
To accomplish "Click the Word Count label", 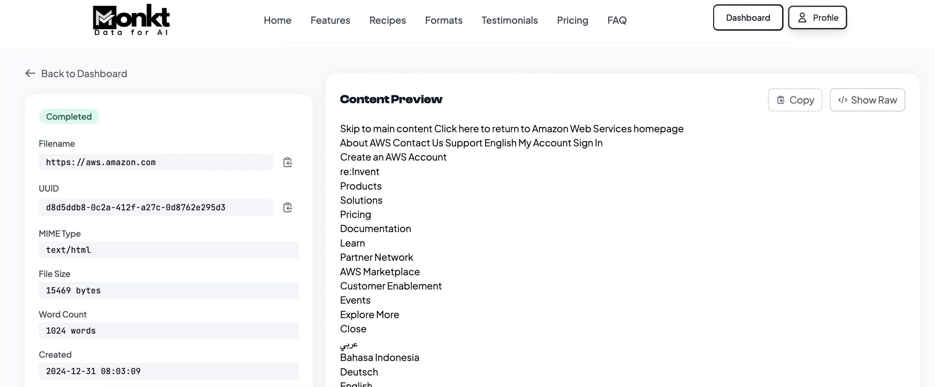I will [62, 314].
